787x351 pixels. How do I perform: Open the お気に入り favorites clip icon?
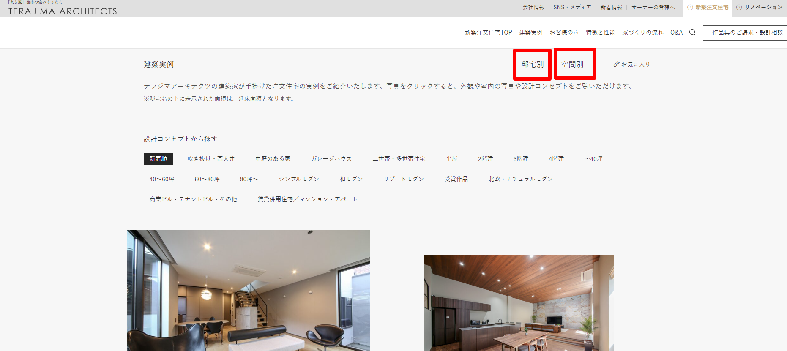point(617,64)
